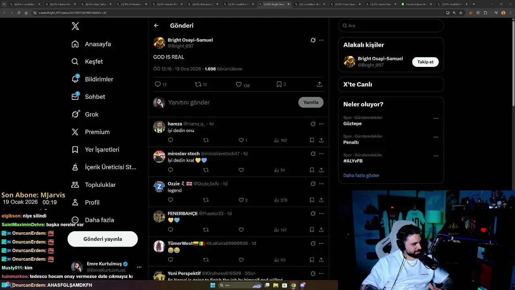The image size is (515, 290).
Task: Open Penaltı trending topic
Action: (x=351, y=142)
